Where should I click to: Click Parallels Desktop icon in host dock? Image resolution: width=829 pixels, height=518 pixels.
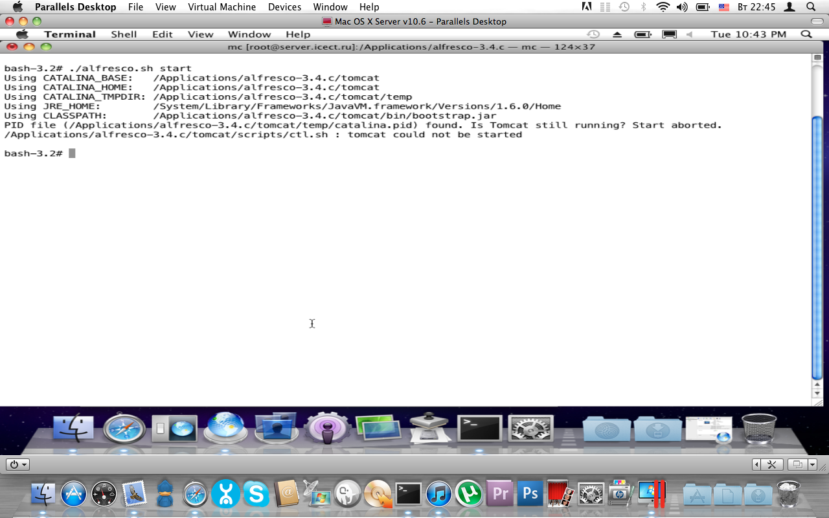[652, 494]
